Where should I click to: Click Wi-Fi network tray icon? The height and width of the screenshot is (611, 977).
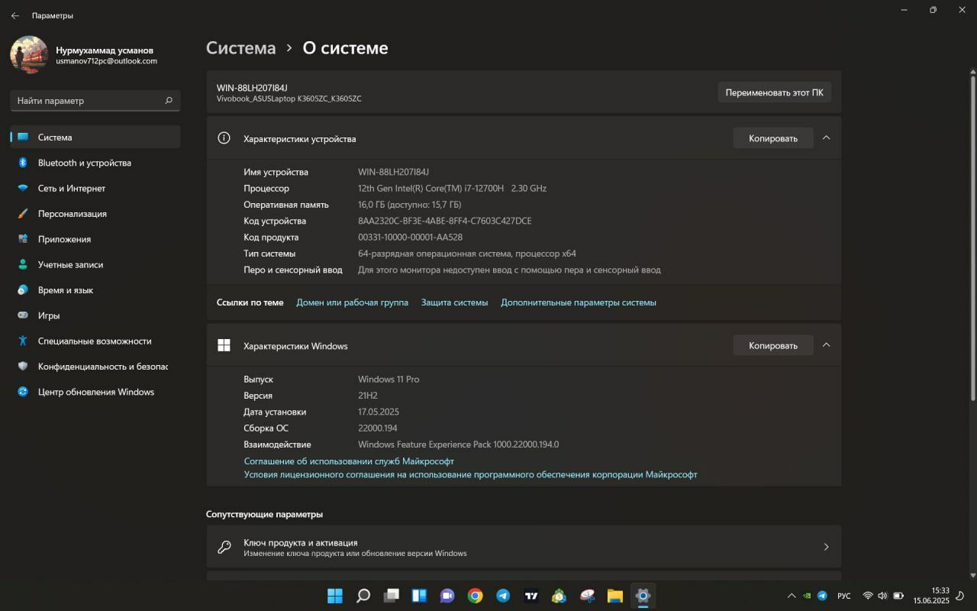(868, 596)
